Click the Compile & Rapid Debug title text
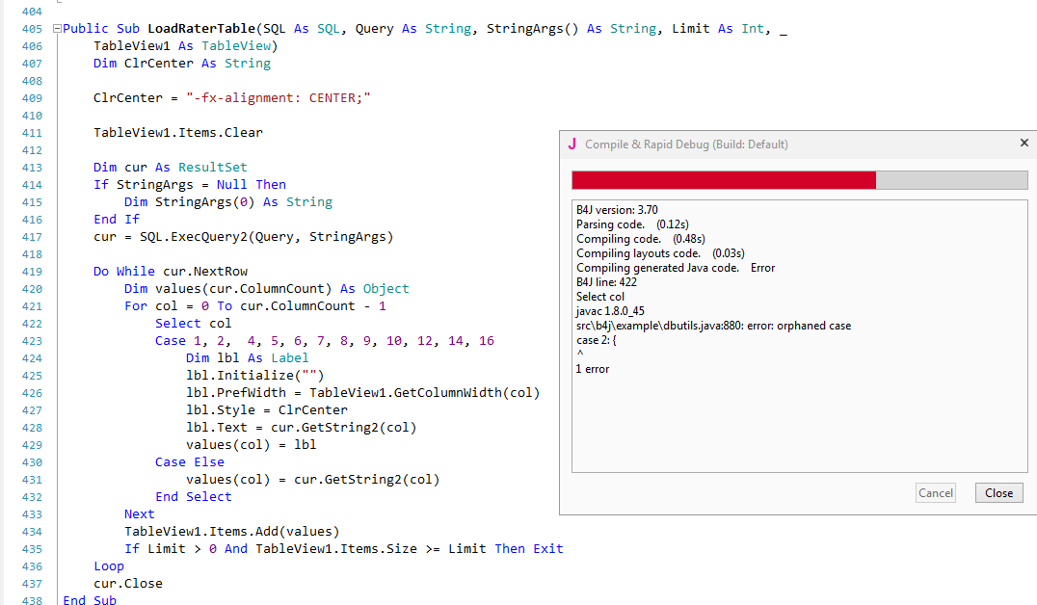The width and height of the screenshot is (1037, 605). tap(686, 145)
